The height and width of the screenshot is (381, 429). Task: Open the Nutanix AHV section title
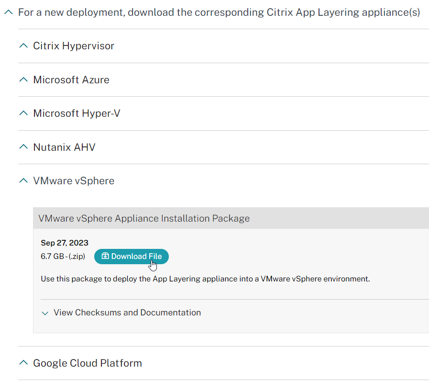pos(64,147)
